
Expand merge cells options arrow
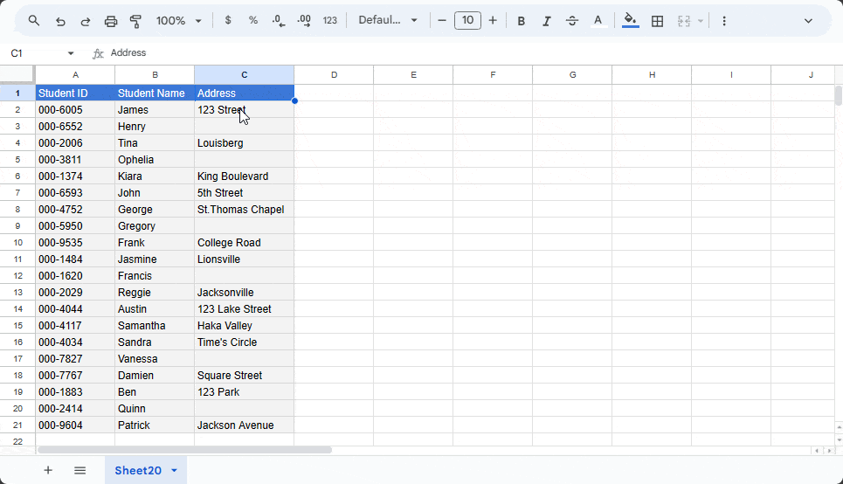click(701, 21)
